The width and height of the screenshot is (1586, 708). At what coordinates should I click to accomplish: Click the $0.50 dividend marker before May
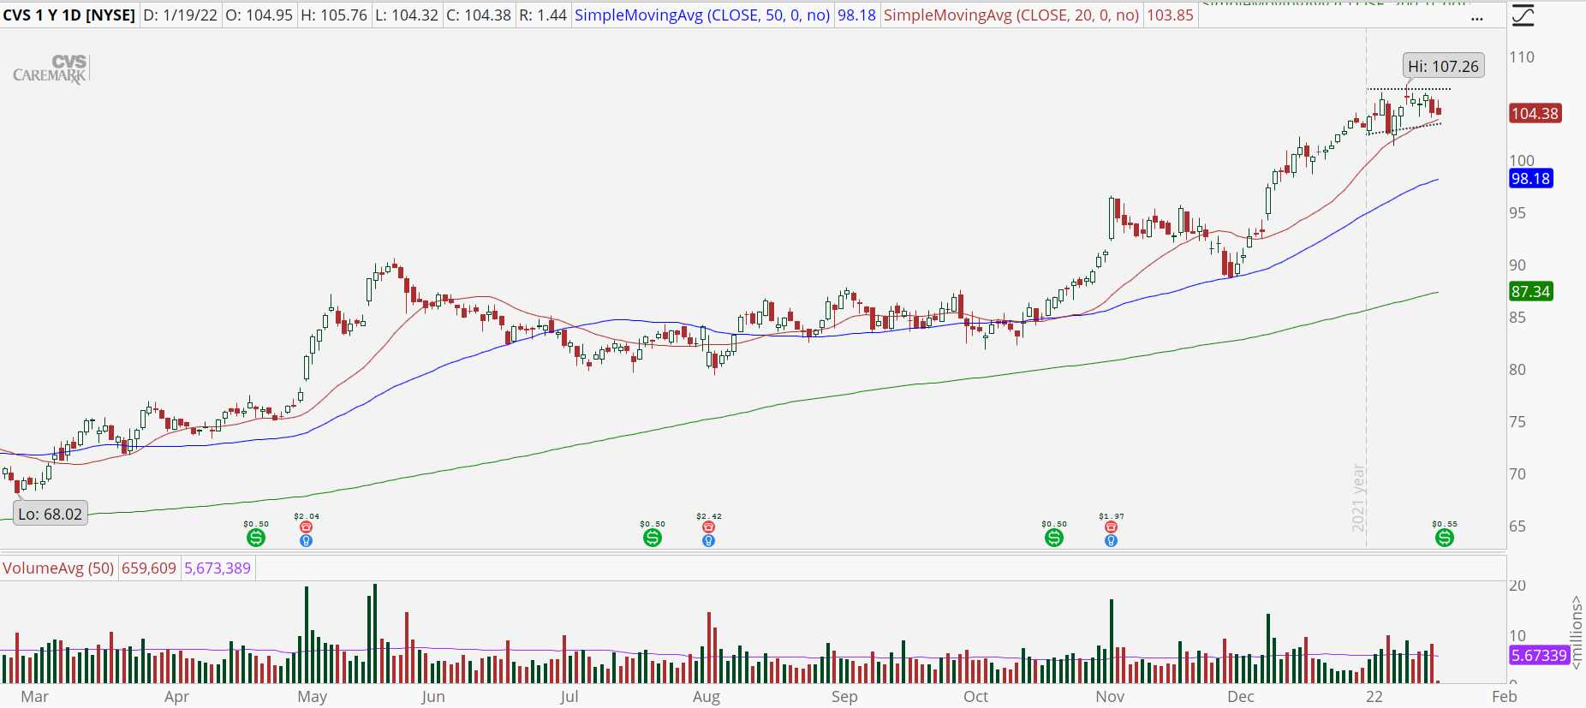[x=256, y=538]
